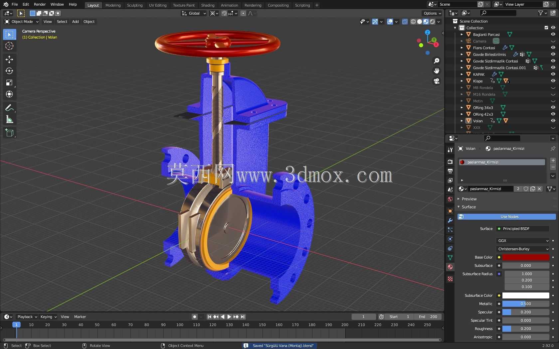Screen dimensions: 559x349
Task: Uncheck the Collection exclude checkbox
Action: click(546, 28)
